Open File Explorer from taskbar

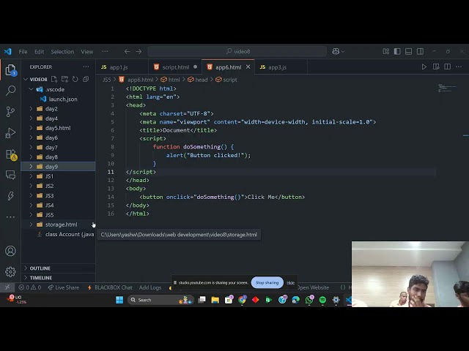coord(215,300)
